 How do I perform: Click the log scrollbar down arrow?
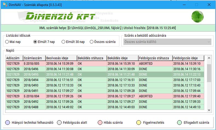pyautogui.click(x=209, y=110)
